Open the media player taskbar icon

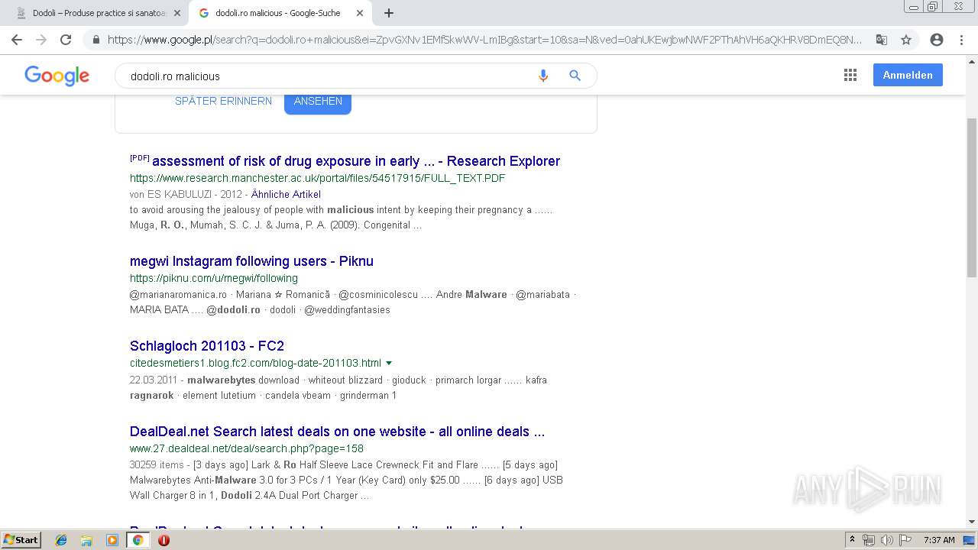point(112,540)
